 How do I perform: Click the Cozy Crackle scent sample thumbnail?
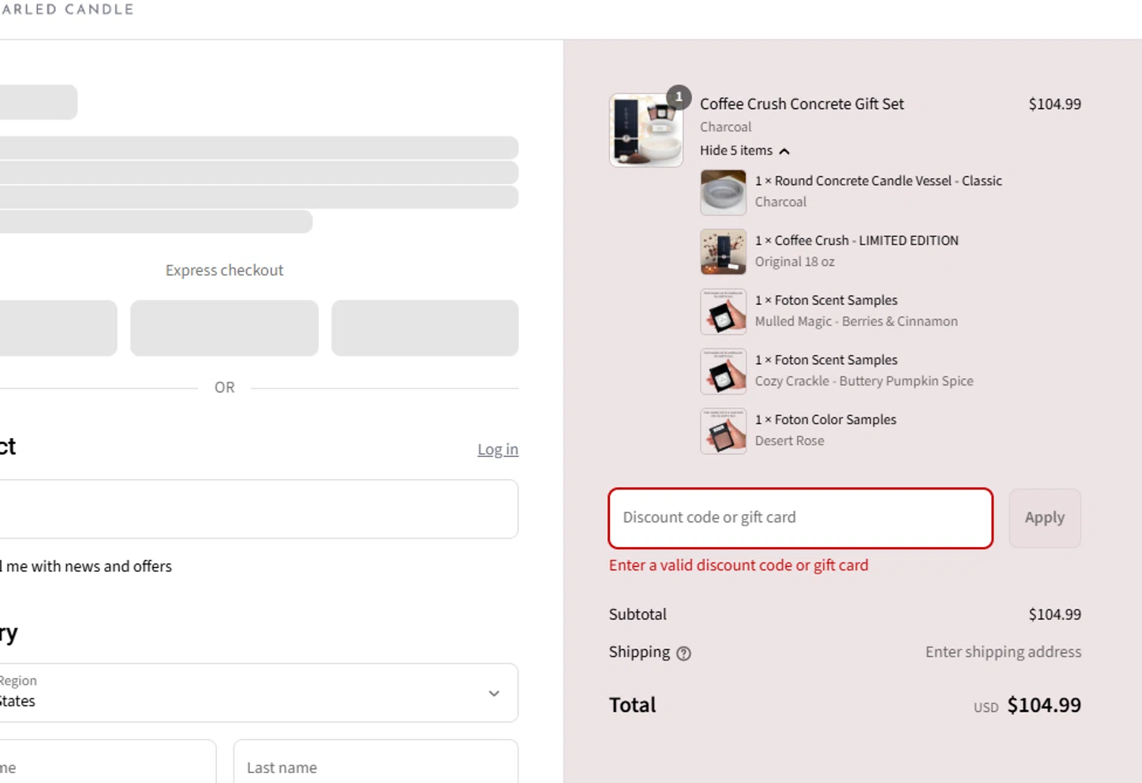723,371
